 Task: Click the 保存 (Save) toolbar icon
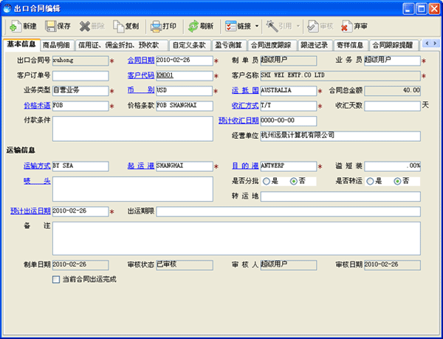pos(50,27)
